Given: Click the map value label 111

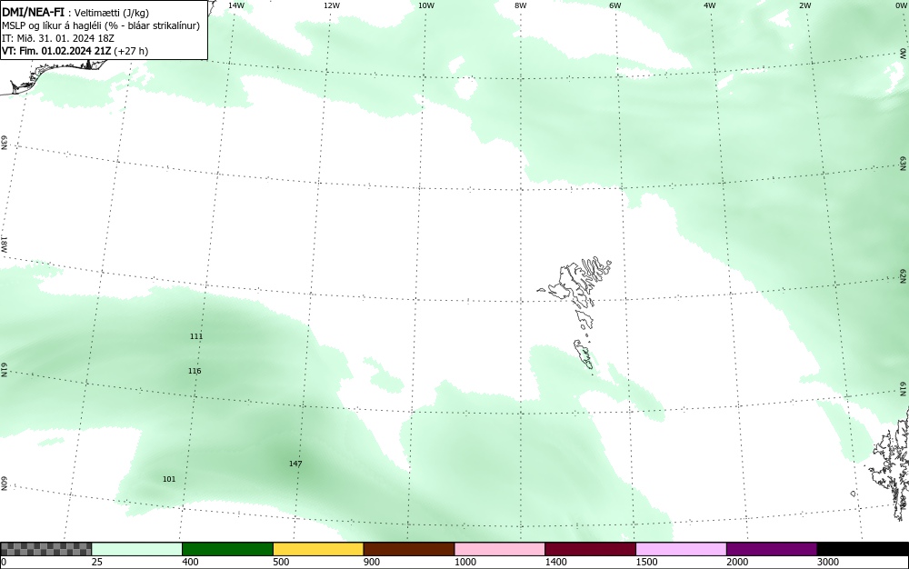Looking at the screenshot, I should point(196,336).
